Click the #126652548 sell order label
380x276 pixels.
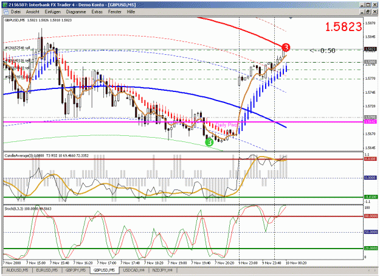pyautogui.click(x=18, y=48)
